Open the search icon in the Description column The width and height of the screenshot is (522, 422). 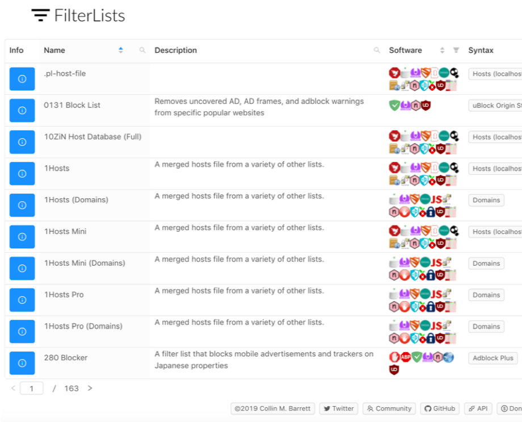tap(377, 51)
